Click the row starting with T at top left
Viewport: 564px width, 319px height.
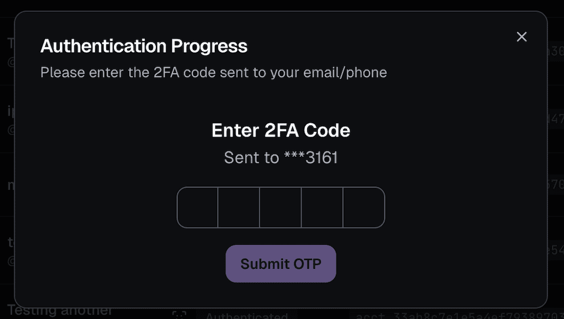pyautogui.click(x=11, y=43)
